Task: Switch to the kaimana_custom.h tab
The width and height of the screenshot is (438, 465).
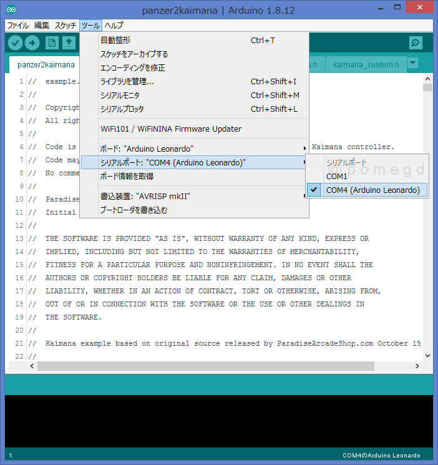Action: (366, 65)
